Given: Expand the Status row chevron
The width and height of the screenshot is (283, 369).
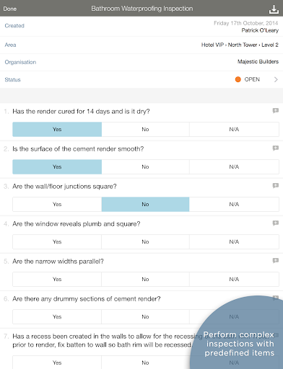Looking at the screenshot, I should [276, 79].
